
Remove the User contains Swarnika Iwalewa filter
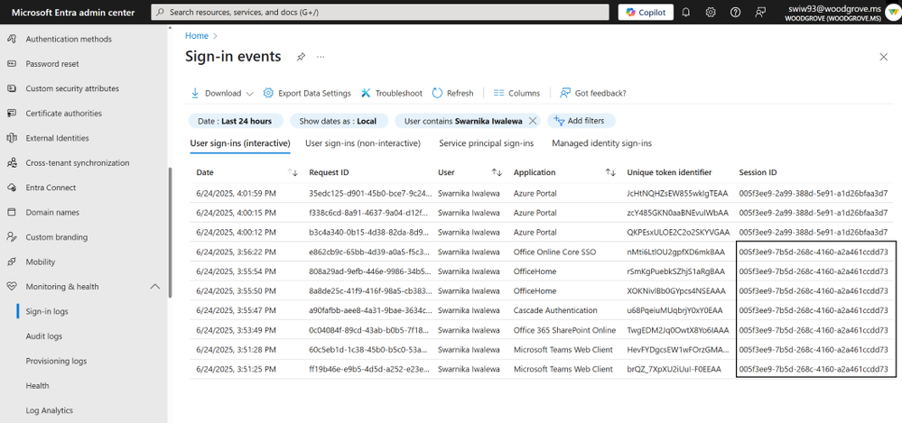click(533, 121)
